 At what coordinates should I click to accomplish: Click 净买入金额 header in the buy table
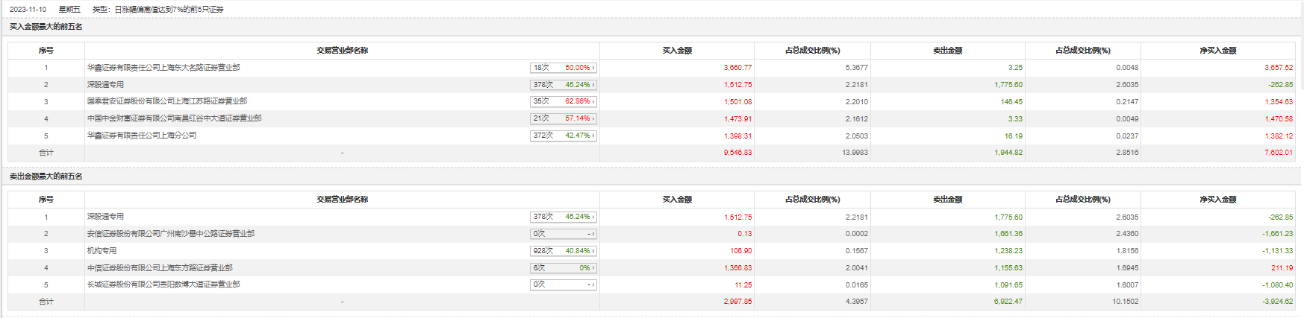(x=1217, y=51)
